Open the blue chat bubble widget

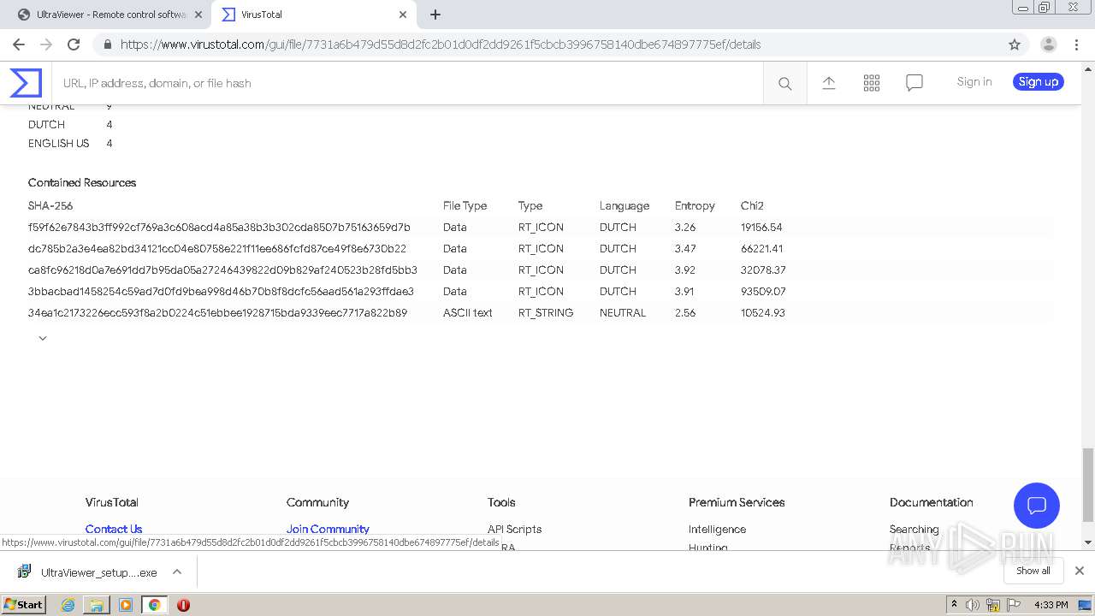1037,505
